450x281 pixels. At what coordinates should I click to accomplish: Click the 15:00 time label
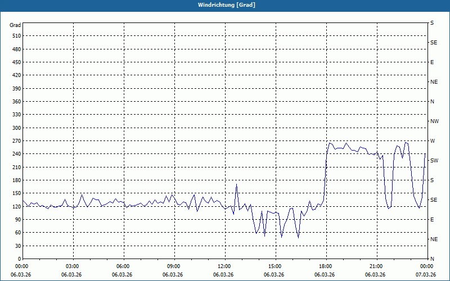click(276, 266)
